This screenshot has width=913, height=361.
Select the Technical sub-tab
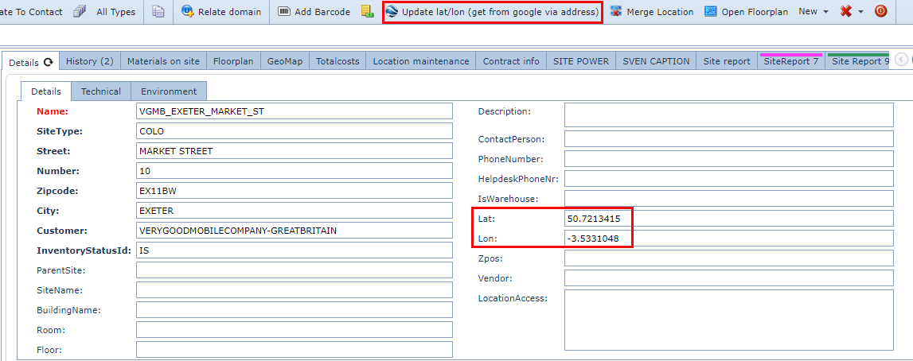[x=101, y=91]
